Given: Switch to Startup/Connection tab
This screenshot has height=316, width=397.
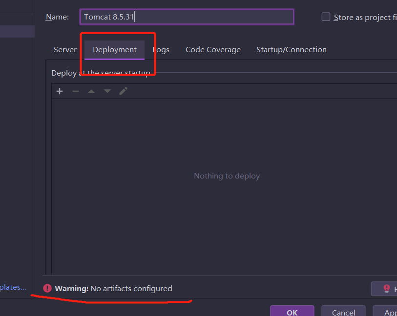Looking at the screenshot, I should tap(292, 50).
